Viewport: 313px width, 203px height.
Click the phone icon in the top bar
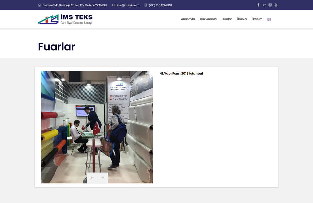(x=145, y=5)
